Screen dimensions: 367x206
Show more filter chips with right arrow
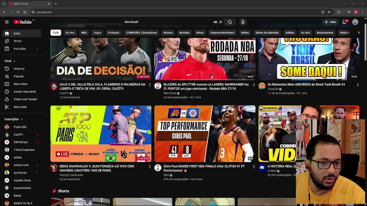(x=358, y=33)
